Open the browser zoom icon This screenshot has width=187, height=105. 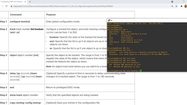[172, 6]
